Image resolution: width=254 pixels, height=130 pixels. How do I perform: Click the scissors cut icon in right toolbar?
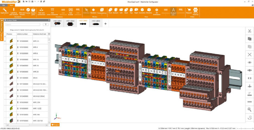coord(249,31)
